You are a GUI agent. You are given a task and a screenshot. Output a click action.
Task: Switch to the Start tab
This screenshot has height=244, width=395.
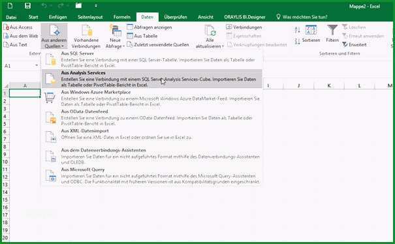pyautogui.click(x=33, y=17)
